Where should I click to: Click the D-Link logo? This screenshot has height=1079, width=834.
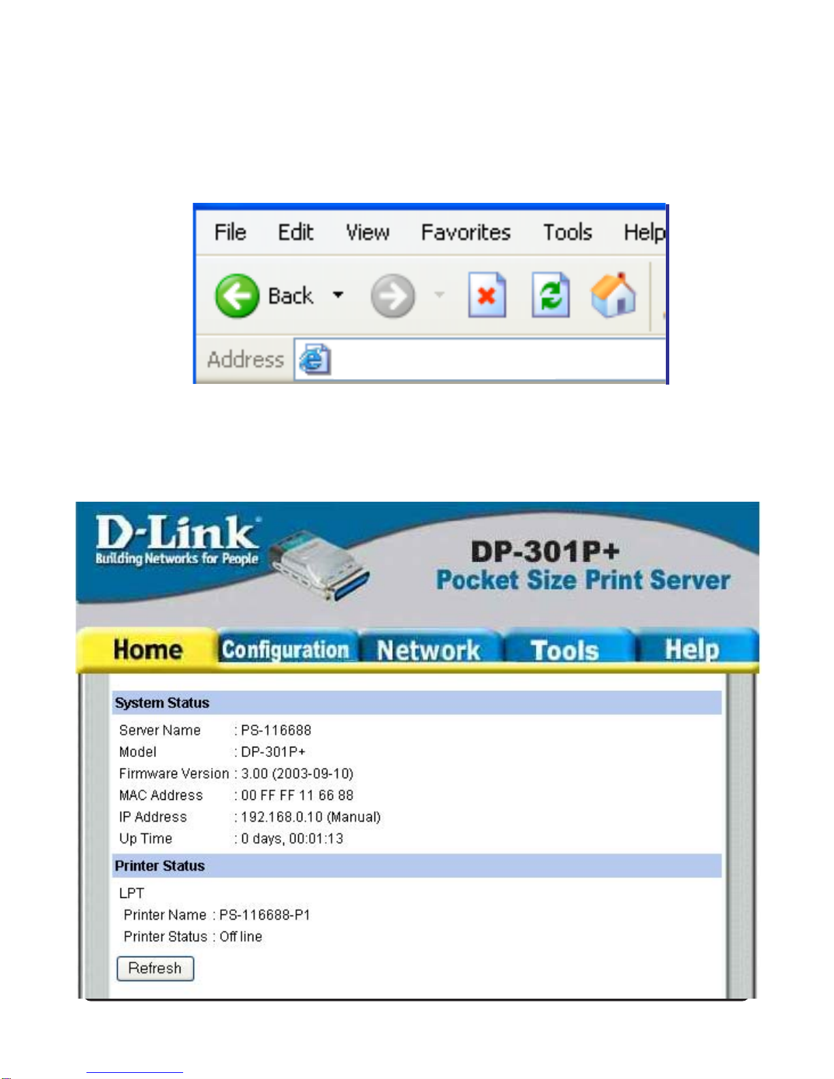click(x=177, y=541)
